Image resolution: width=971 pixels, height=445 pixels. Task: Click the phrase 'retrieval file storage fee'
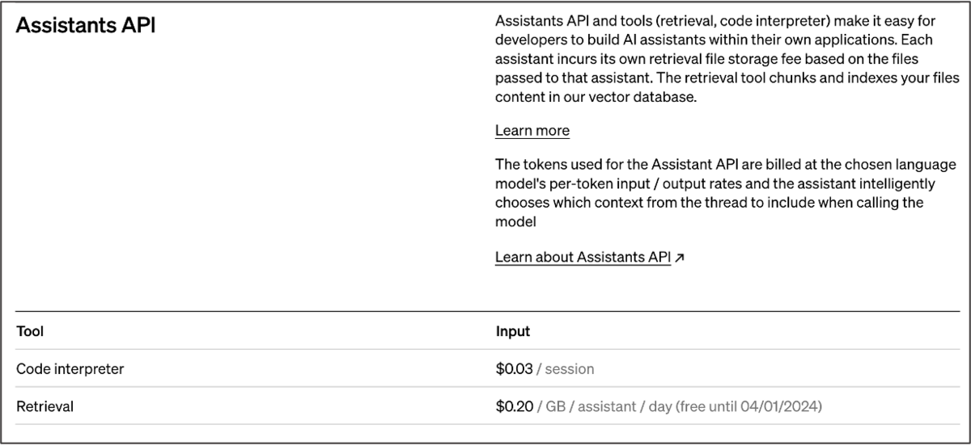(x=706, y=58)
